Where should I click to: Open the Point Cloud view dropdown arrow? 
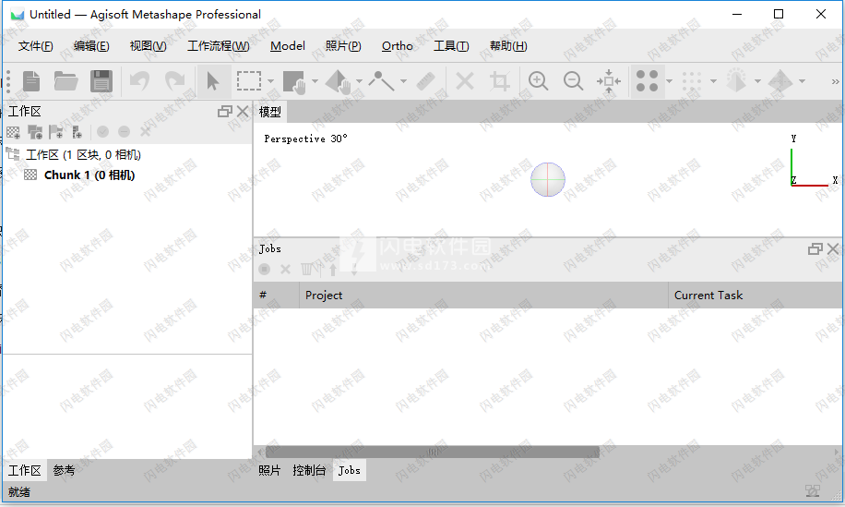click(670, 81)
